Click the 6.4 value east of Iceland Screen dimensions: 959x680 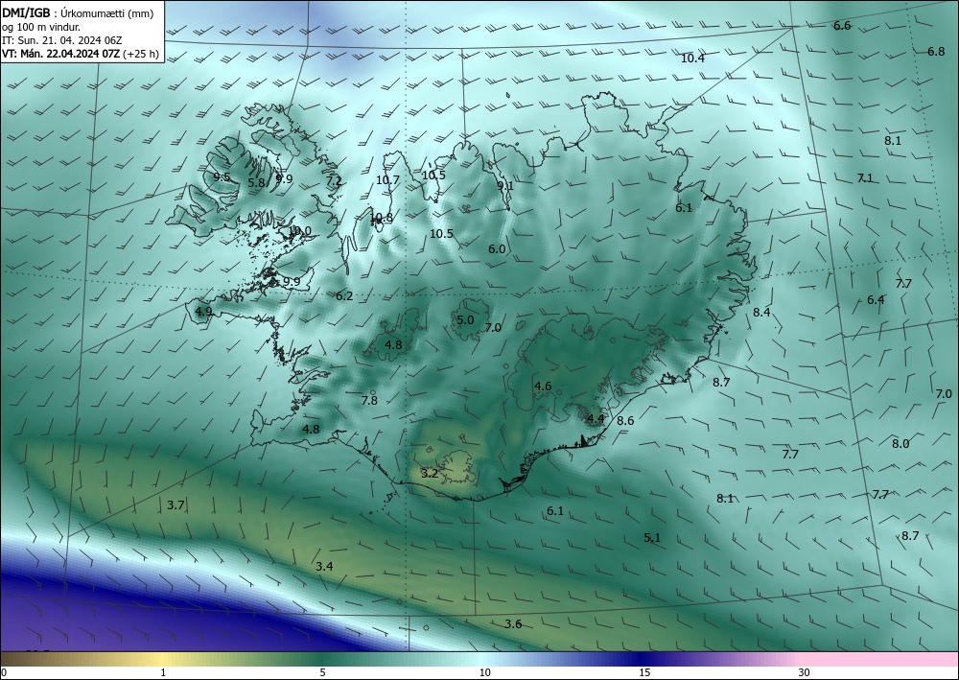(x=876, y=300)
